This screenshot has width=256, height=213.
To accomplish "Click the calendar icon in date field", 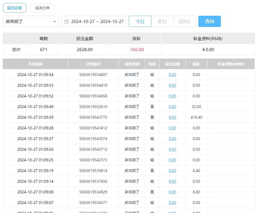I will (x=67, y=22).
